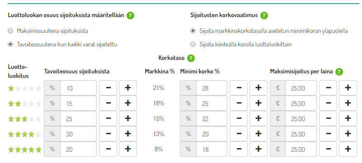Increase one-star target share with plus

(x=128, y=88)
